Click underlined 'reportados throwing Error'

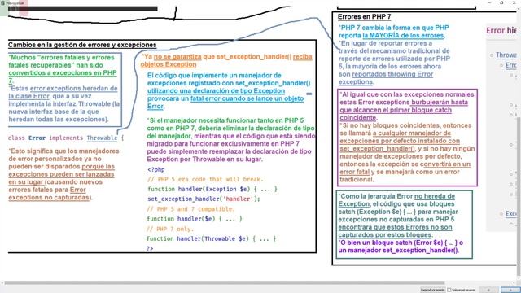pos(392,74)
